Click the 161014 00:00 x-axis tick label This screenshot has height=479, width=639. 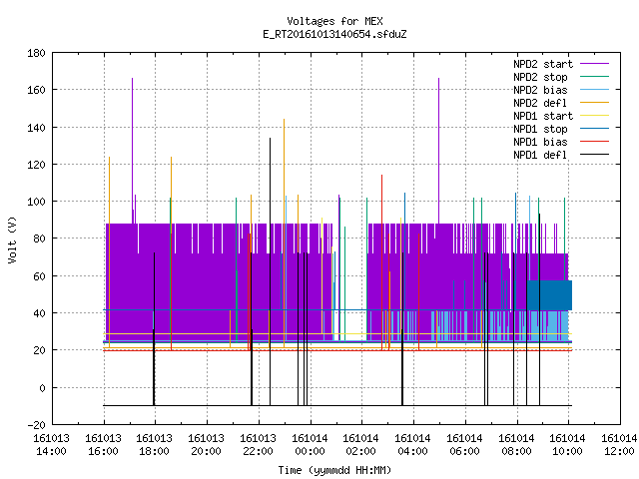tap(311, 445)
